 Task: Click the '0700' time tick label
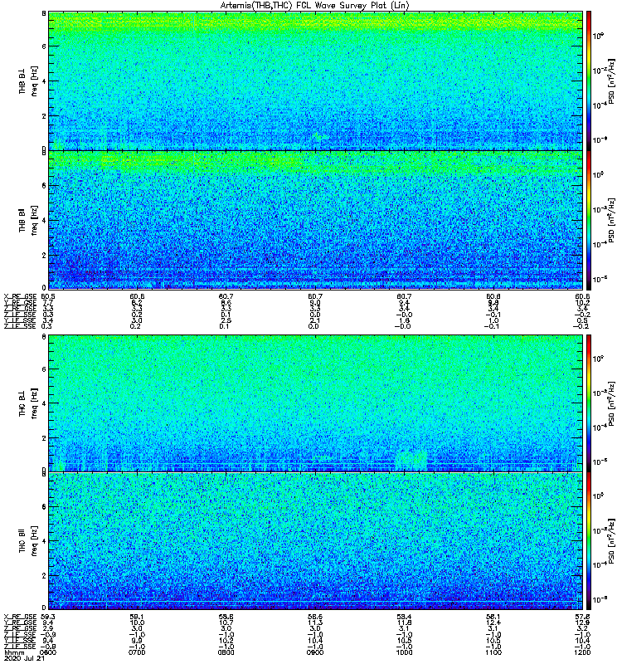(137, 652)
